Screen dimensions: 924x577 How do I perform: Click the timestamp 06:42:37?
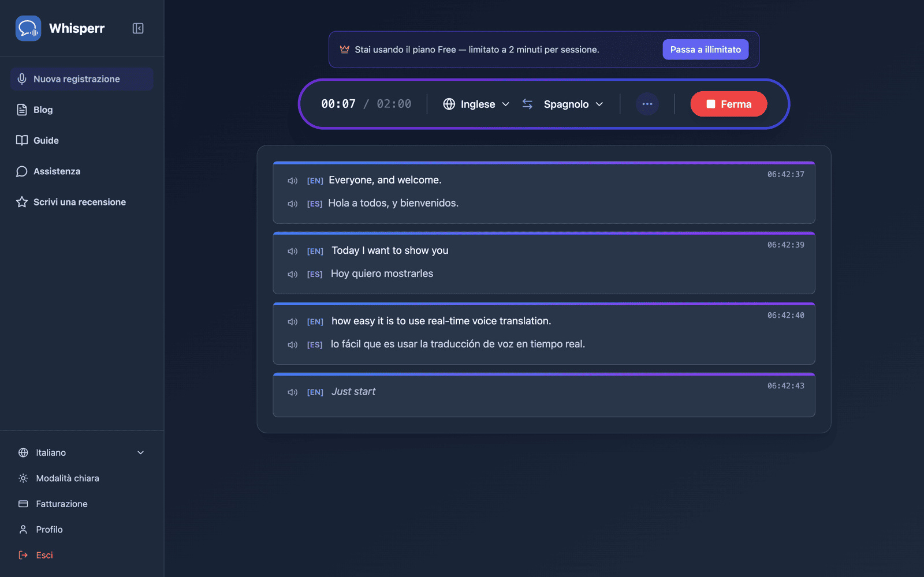coord(786,174)
